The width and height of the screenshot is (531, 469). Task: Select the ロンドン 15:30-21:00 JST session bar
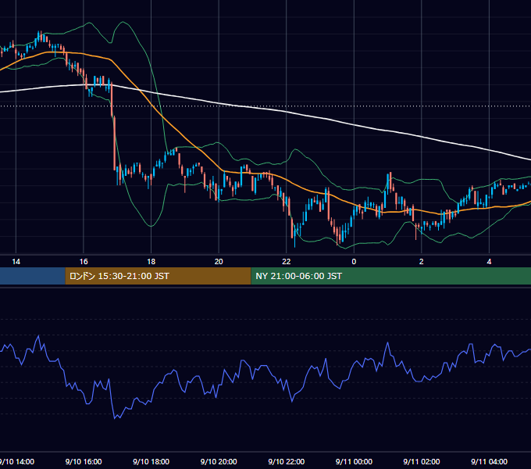158,276
